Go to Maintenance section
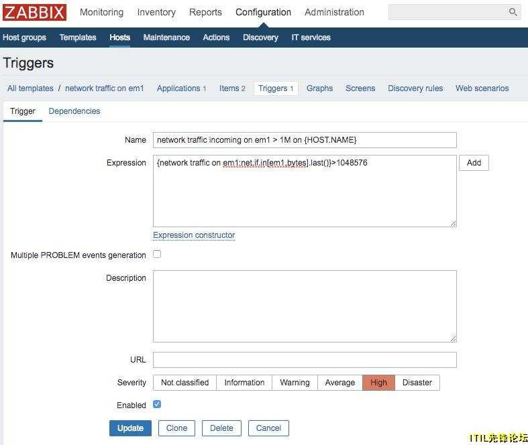 click(166, 38)
